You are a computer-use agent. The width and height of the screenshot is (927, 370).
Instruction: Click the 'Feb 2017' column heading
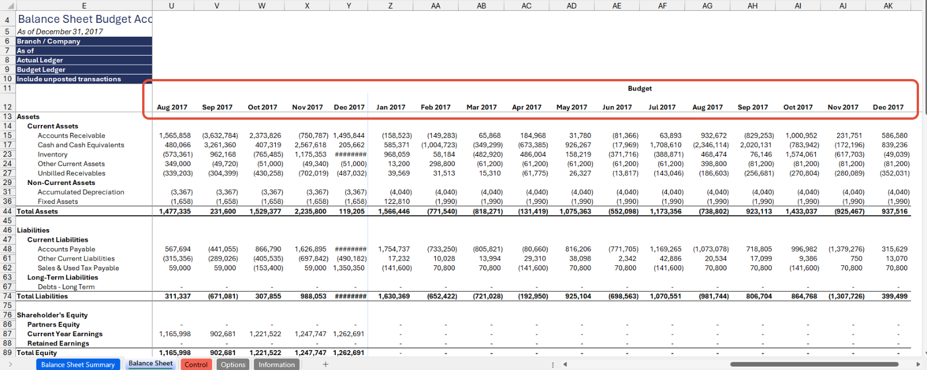pos(436,107)
